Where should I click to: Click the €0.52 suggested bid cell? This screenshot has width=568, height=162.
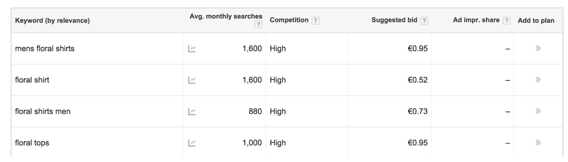tap(418, 80)
